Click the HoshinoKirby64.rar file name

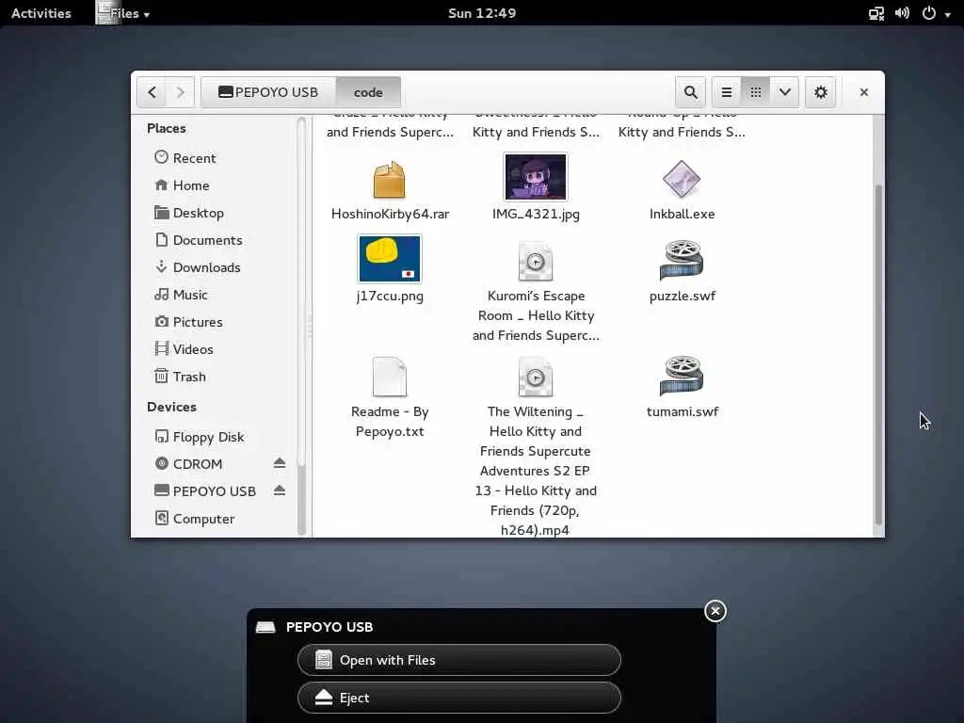coord(390,214)
